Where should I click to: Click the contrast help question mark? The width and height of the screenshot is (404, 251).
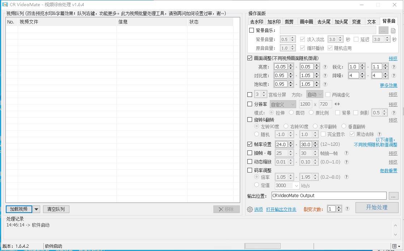[x=325, y=76]
